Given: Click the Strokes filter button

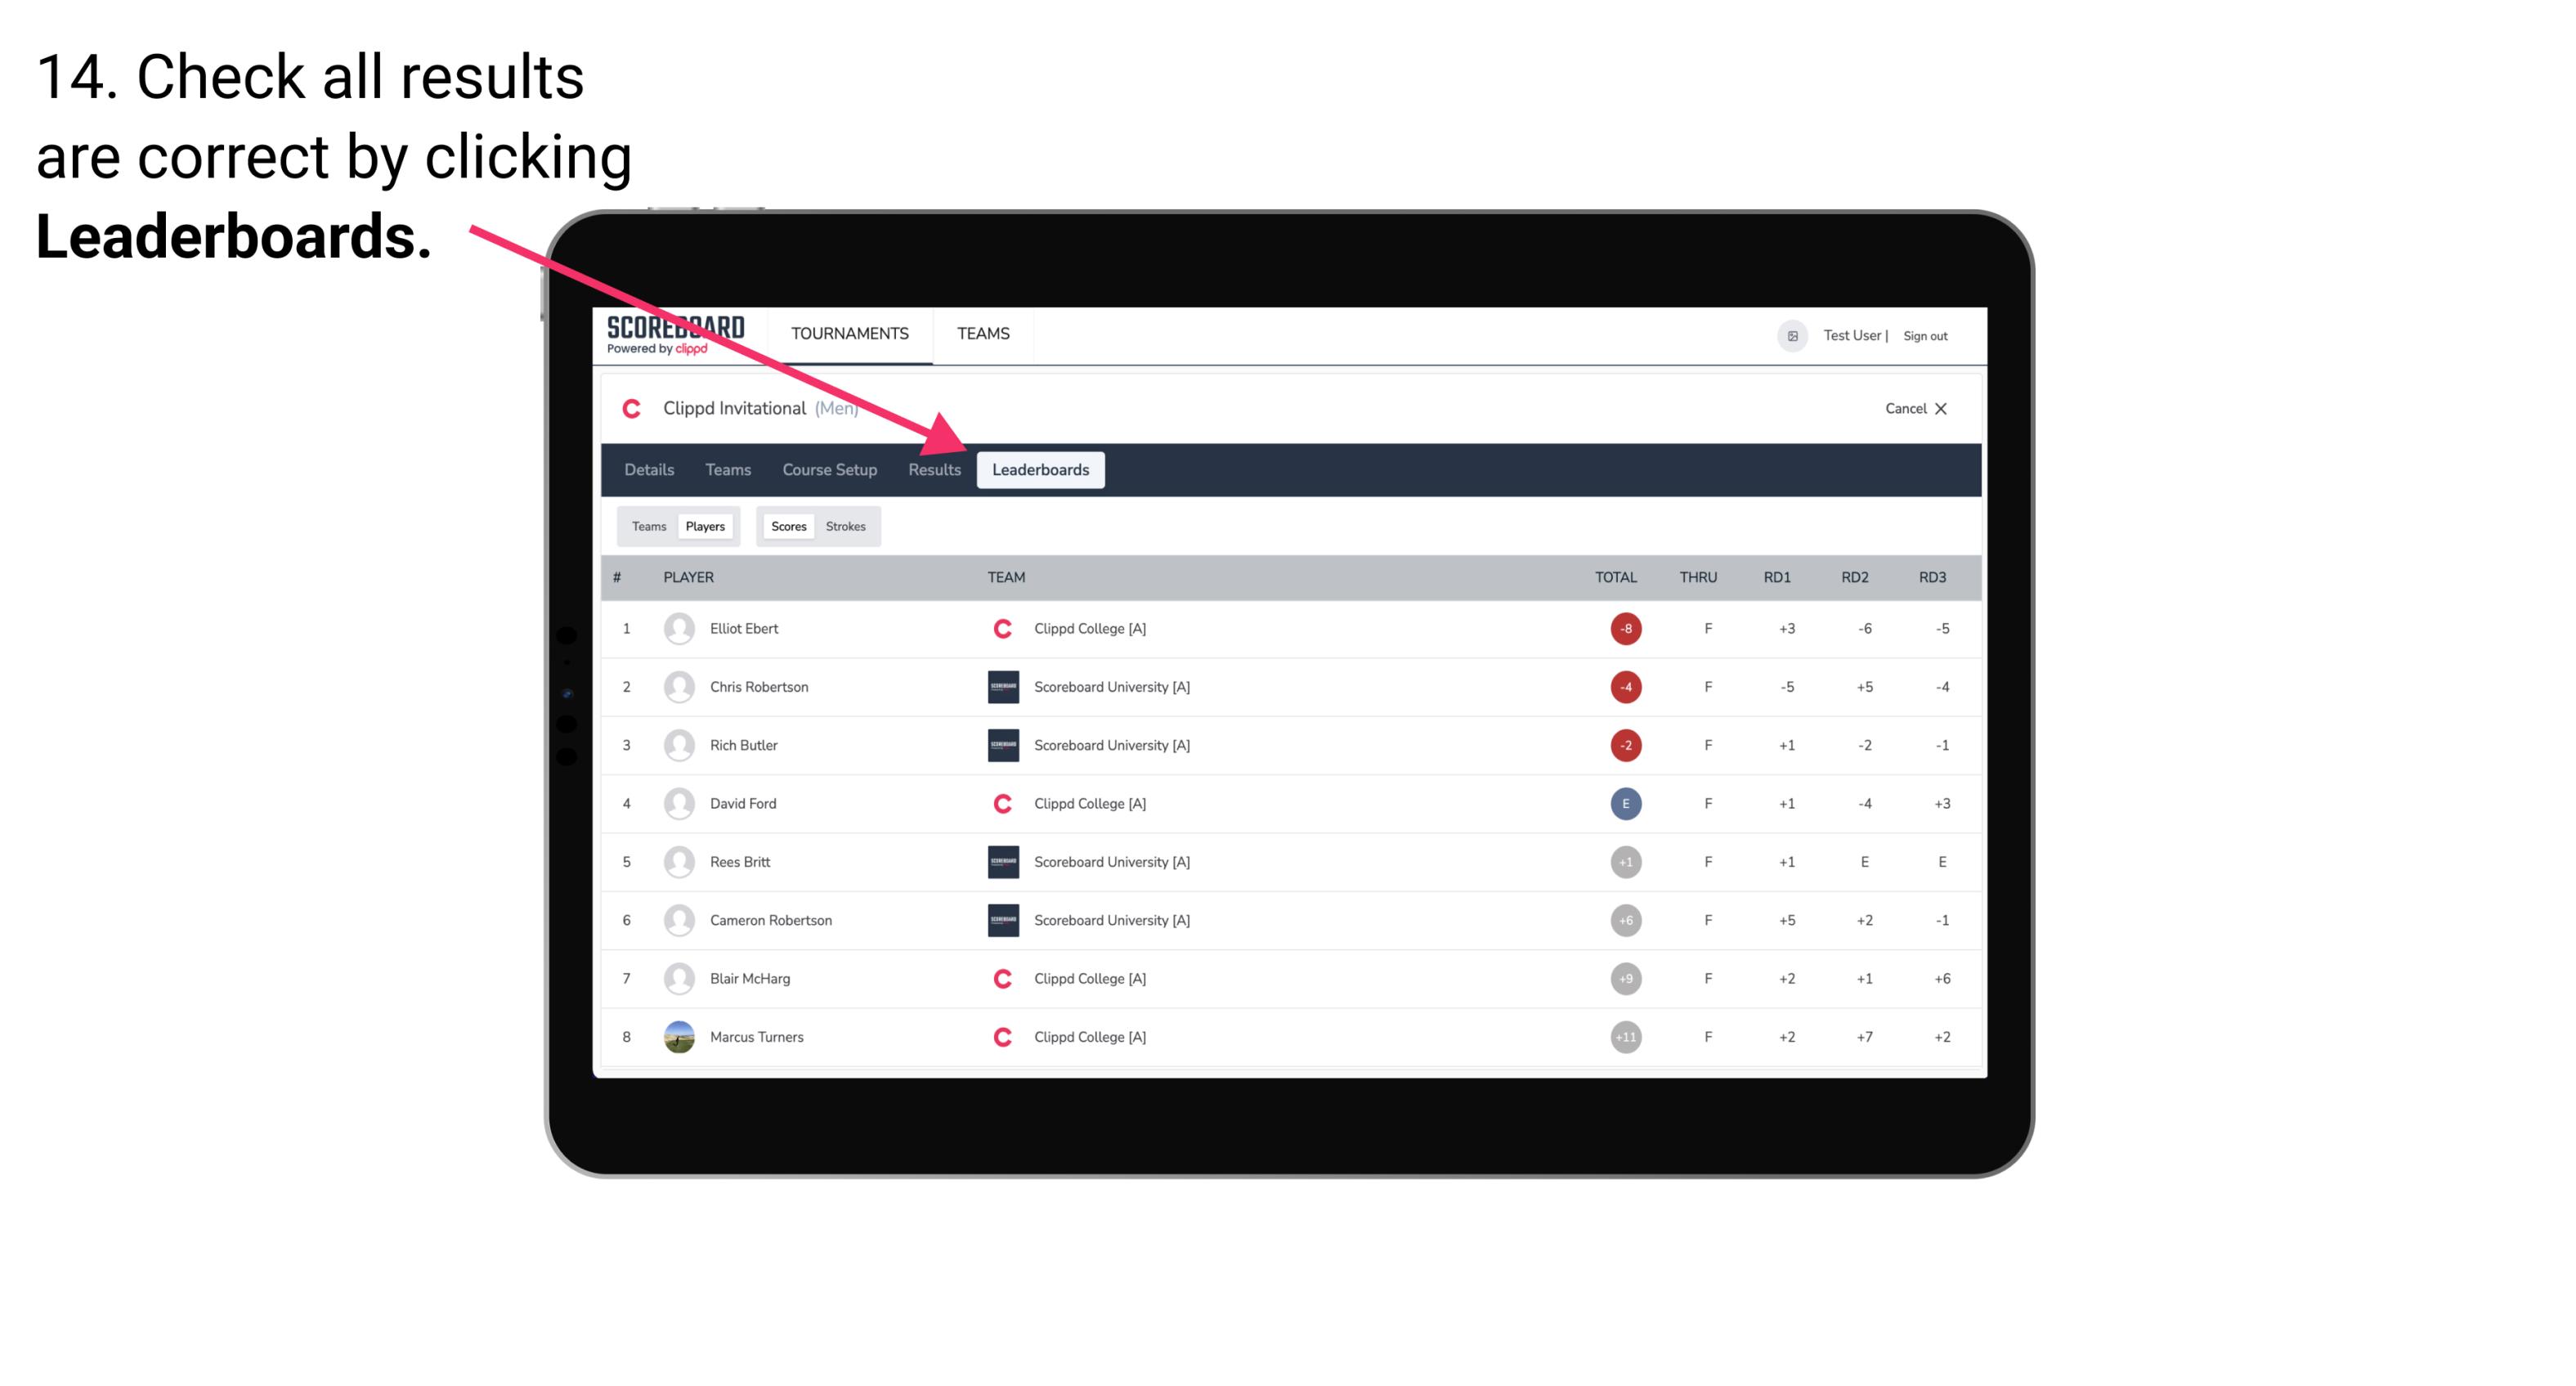Looking at the screenshot, I should click(x=844, y=526).
